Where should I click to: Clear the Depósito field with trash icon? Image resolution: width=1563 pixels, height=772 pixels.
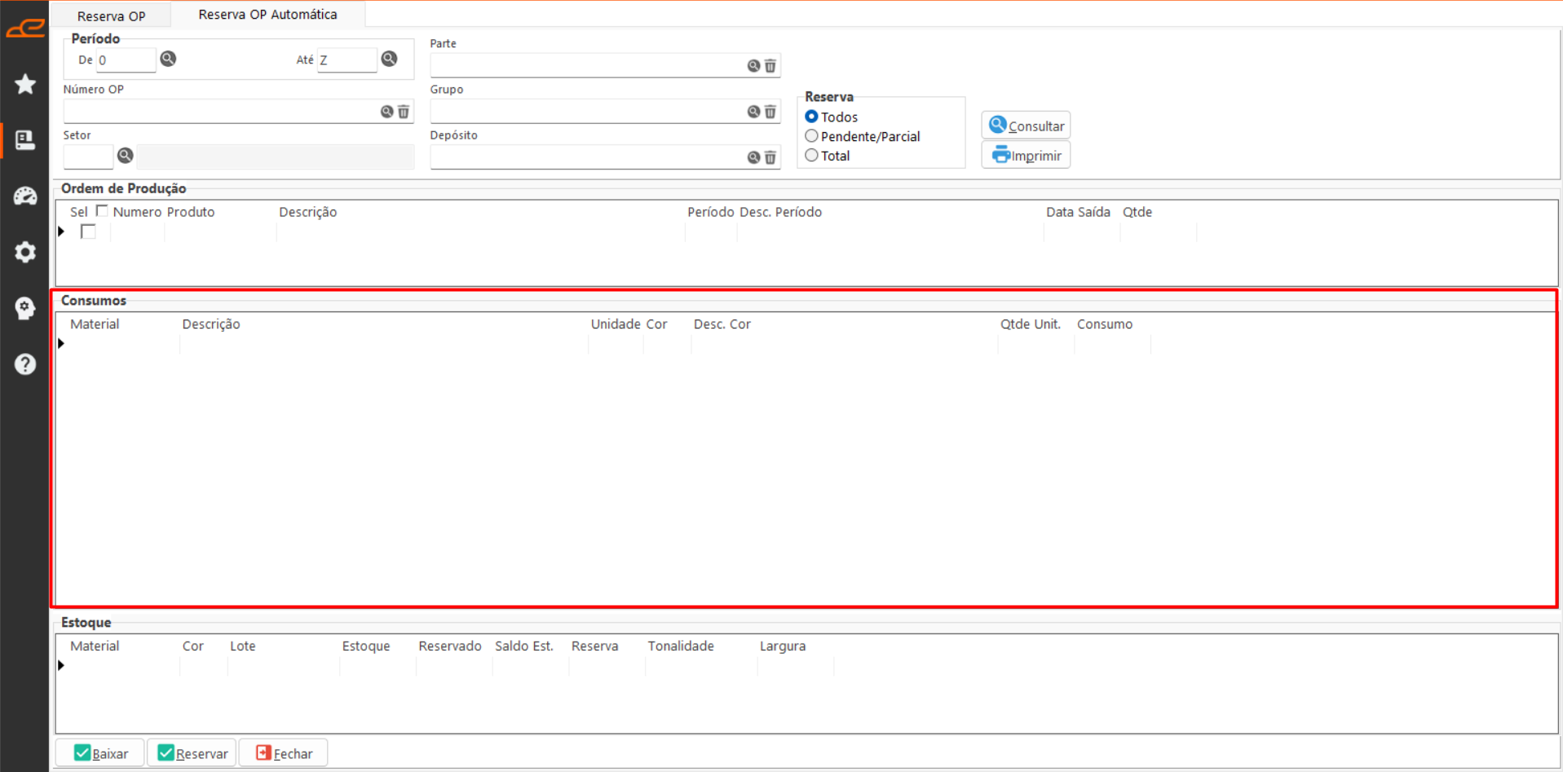(770, 157)
